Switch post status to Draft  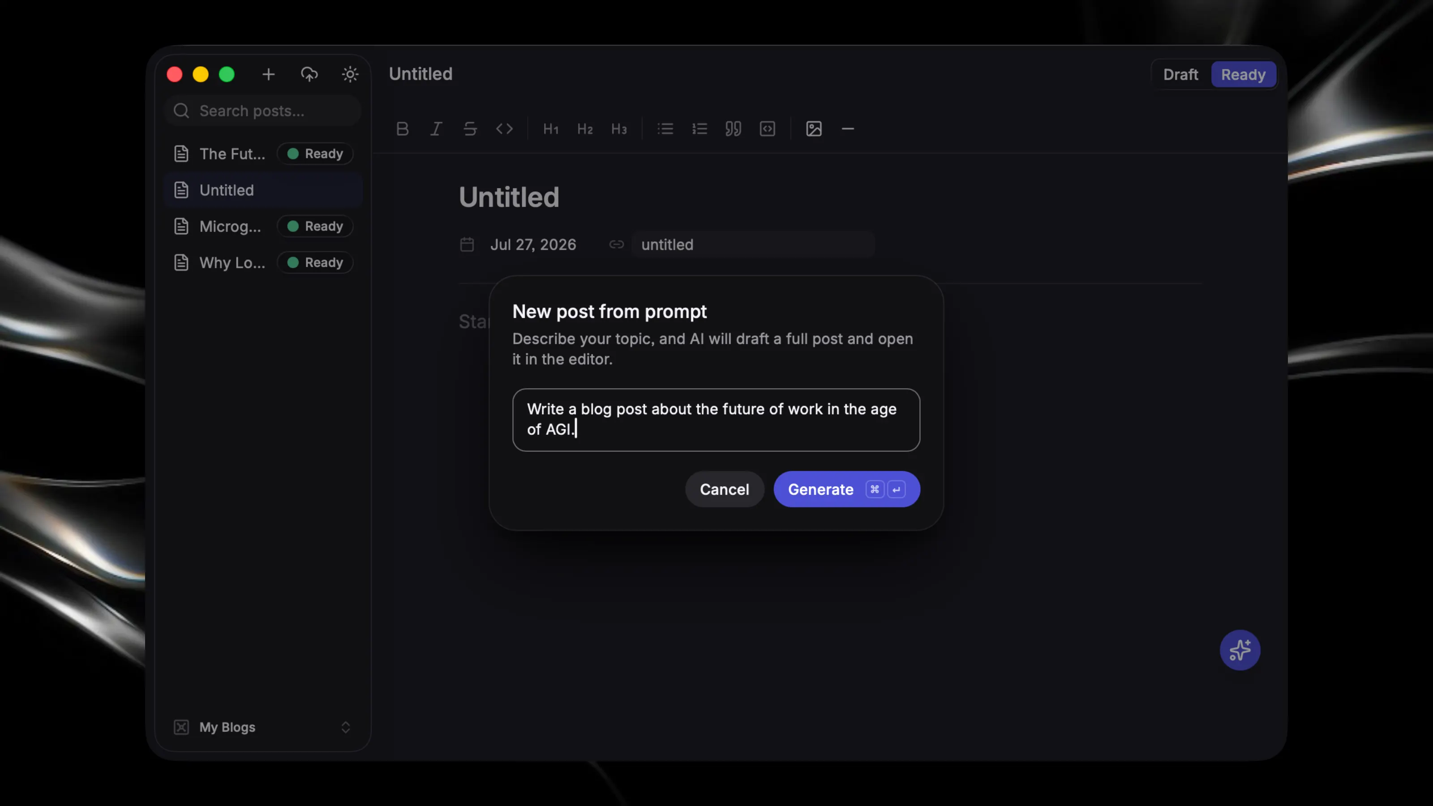[1180, 74]
